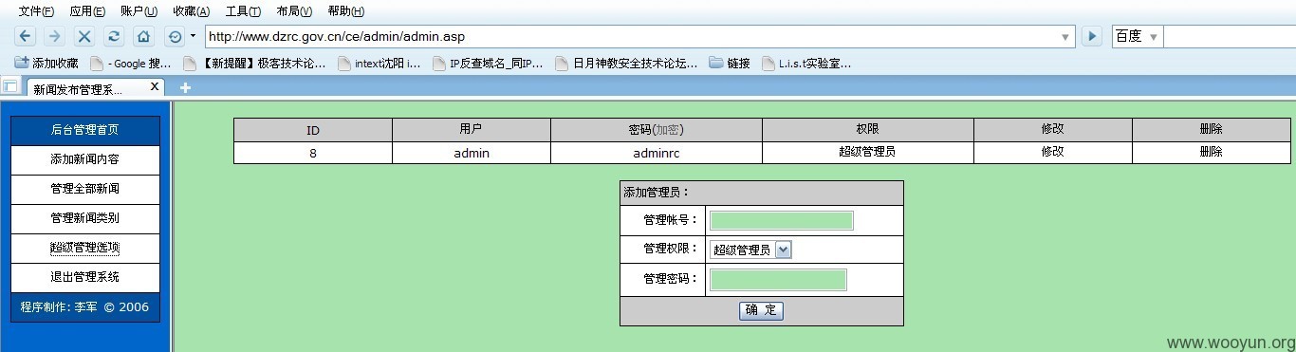Open the Google 搜... bookmark
Screen dimensions: 1296x352
pos(131,64)
